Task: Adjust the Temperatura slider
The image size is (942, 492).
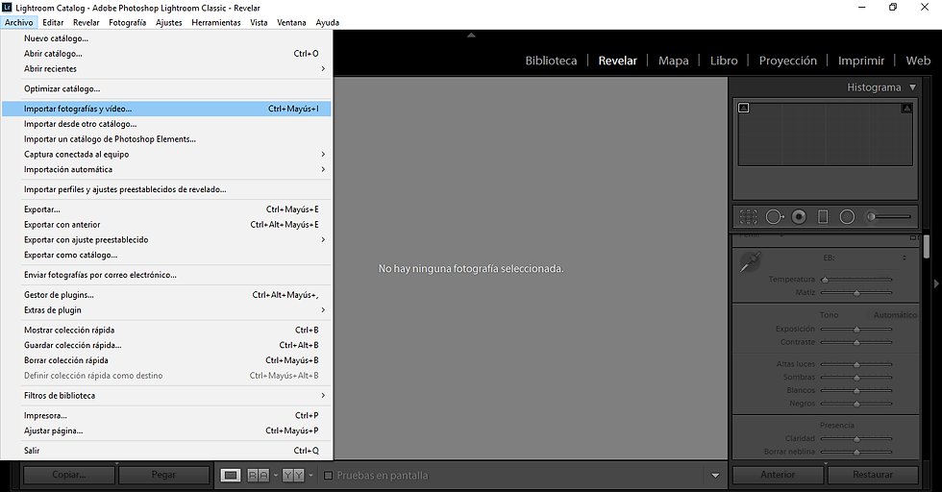Action: [x=856, y=280]
